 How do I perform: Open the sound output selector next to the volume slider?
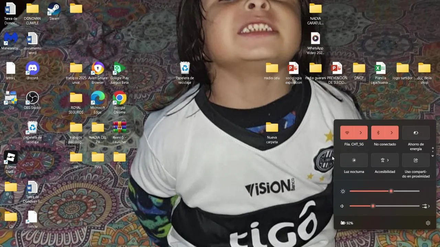click(x=426, y=206)
